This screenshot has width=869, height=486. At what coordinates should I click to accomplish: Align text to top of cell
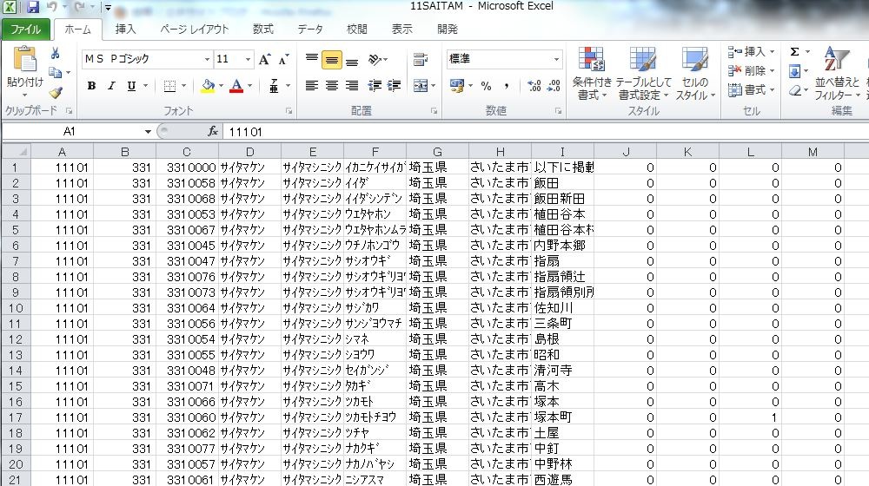click(x=312, y=59)
